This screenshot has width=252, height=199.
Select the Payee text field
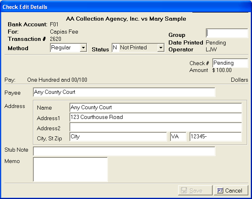(x=124, y=92)
